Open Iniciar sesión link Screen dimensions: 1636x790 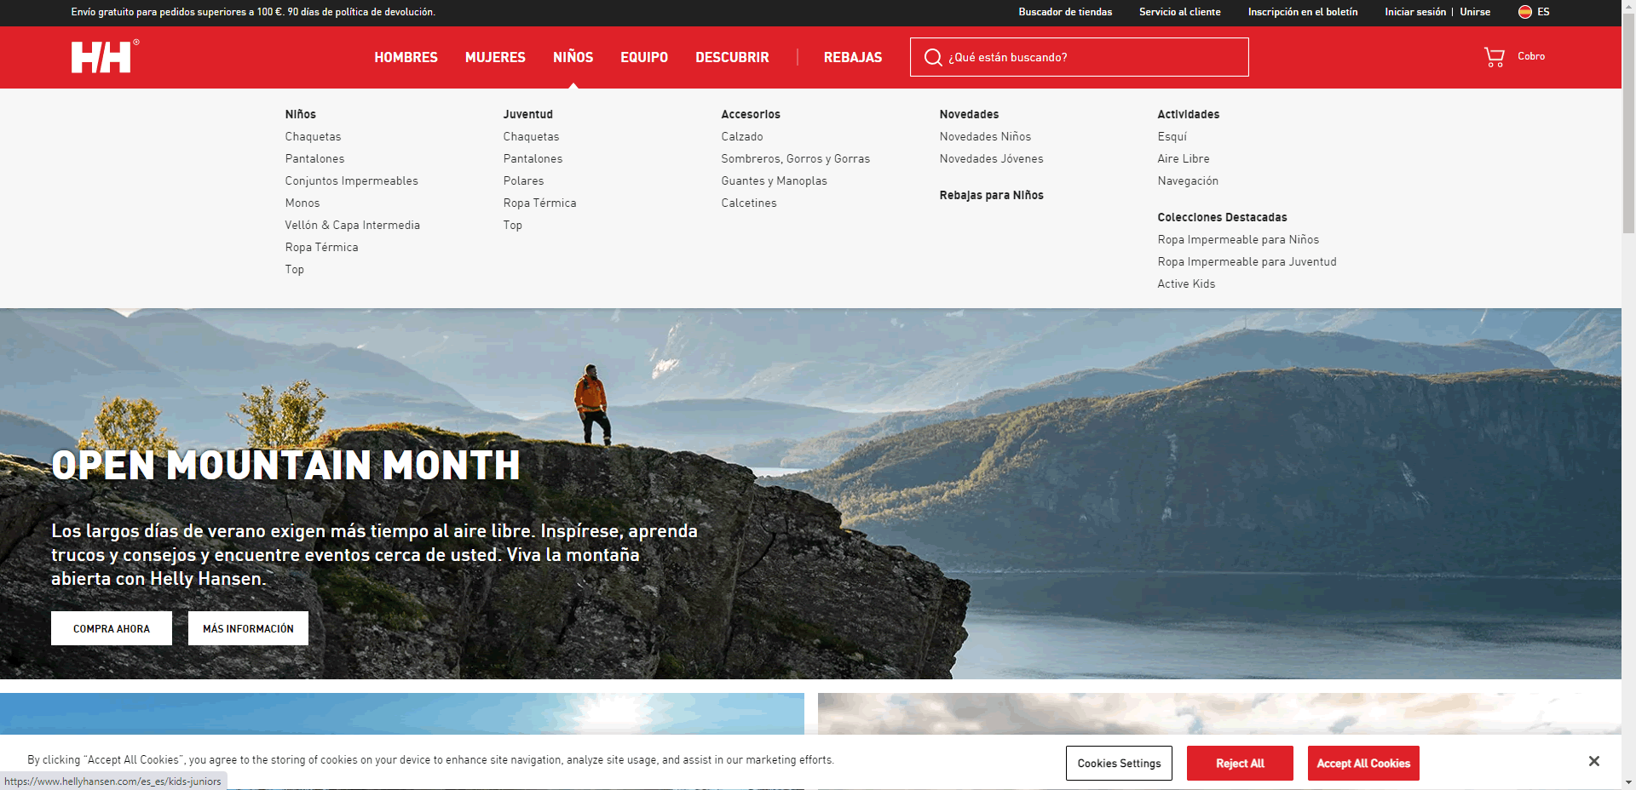(x=1414, y=12)
